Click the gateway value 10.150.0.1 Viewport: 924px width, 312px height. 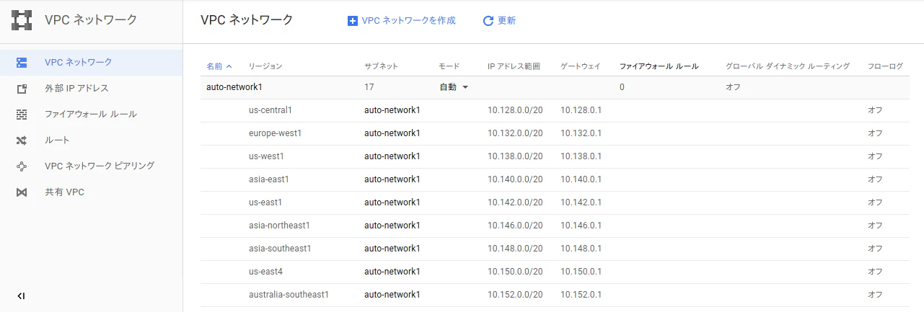pos(581,272)
